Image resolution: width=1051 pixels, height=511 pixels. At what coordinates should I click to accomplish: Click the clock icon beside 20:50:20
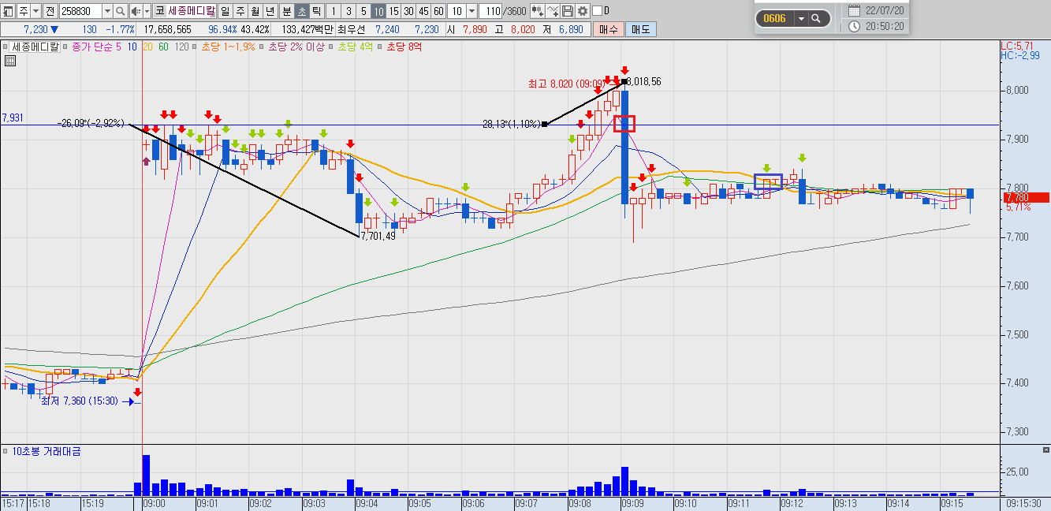point(855,26)
